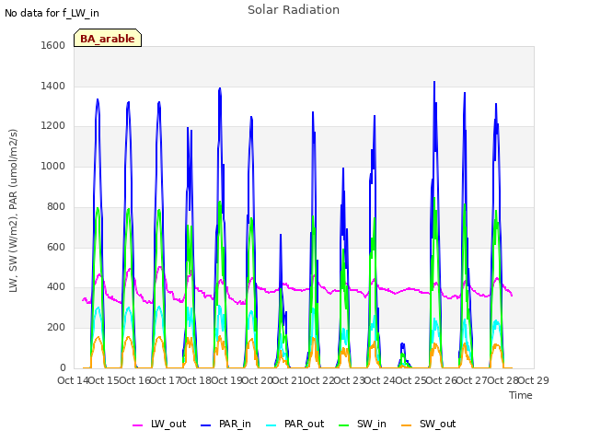Screen dimensions: 589x442
Task: Toggle the SW_out legend entry
Action: click(429, 425)
